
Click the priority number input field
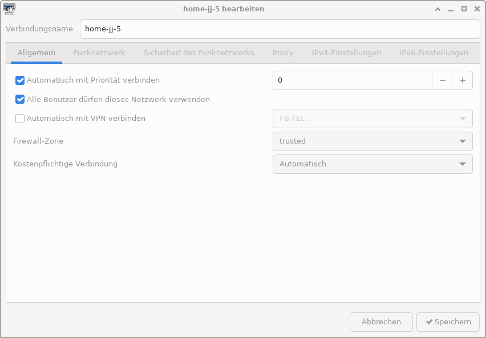coord(353,80)
